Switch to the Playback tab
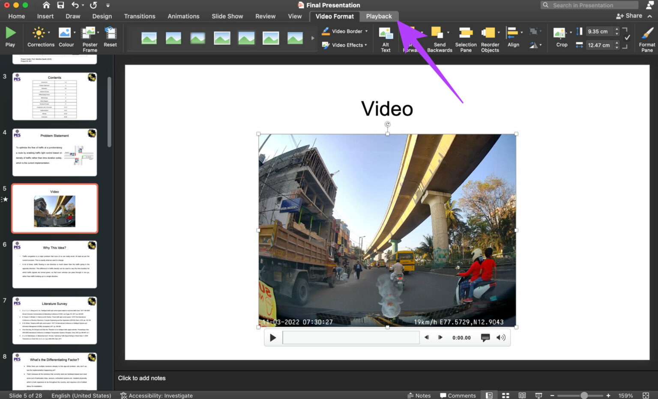The width and height of the screenshot is (658, 399). point(379,16)
